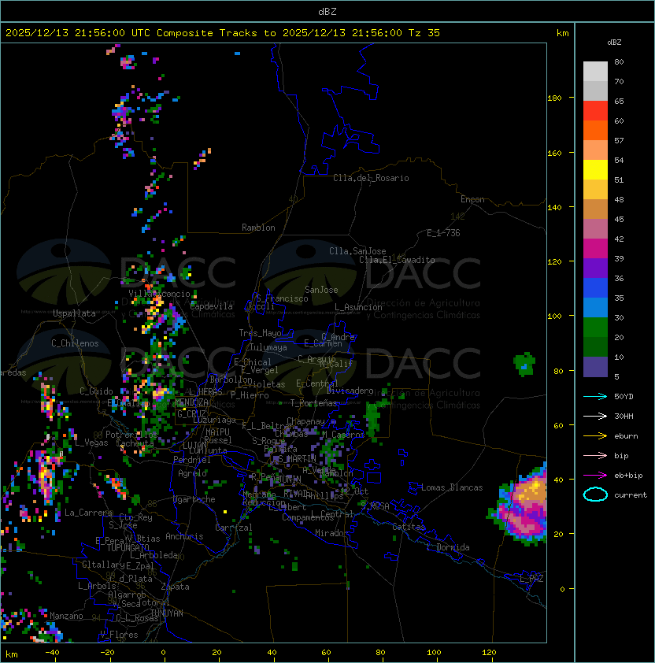Click the white 30HM arrow symbol
This screenshot has width=655, height=663.
click(595, 416)
